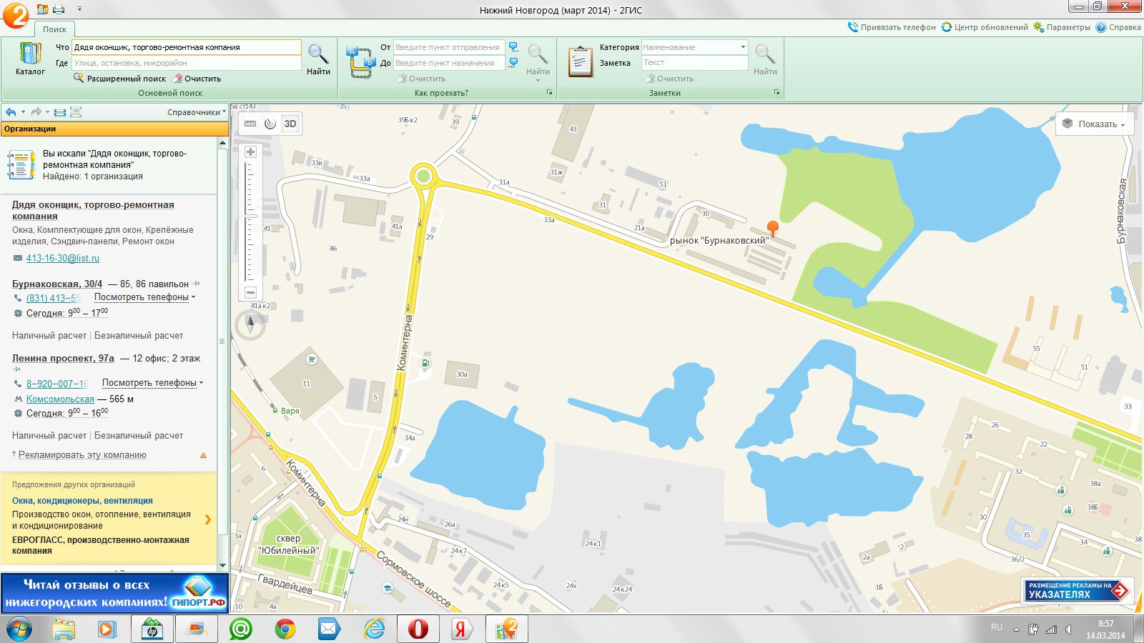1144x643 pixels.
Task: Open Центр обновлений
Action: (x=985, y=27)
